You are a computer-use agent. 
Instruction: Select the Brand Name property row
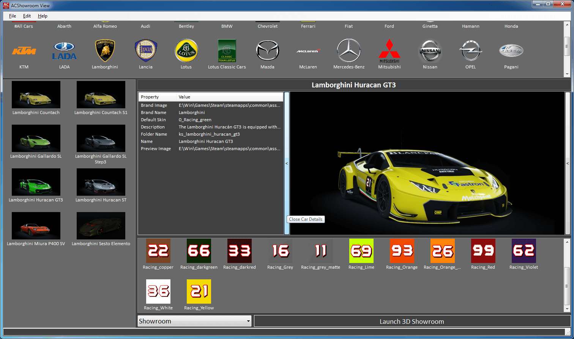(211, 112)
